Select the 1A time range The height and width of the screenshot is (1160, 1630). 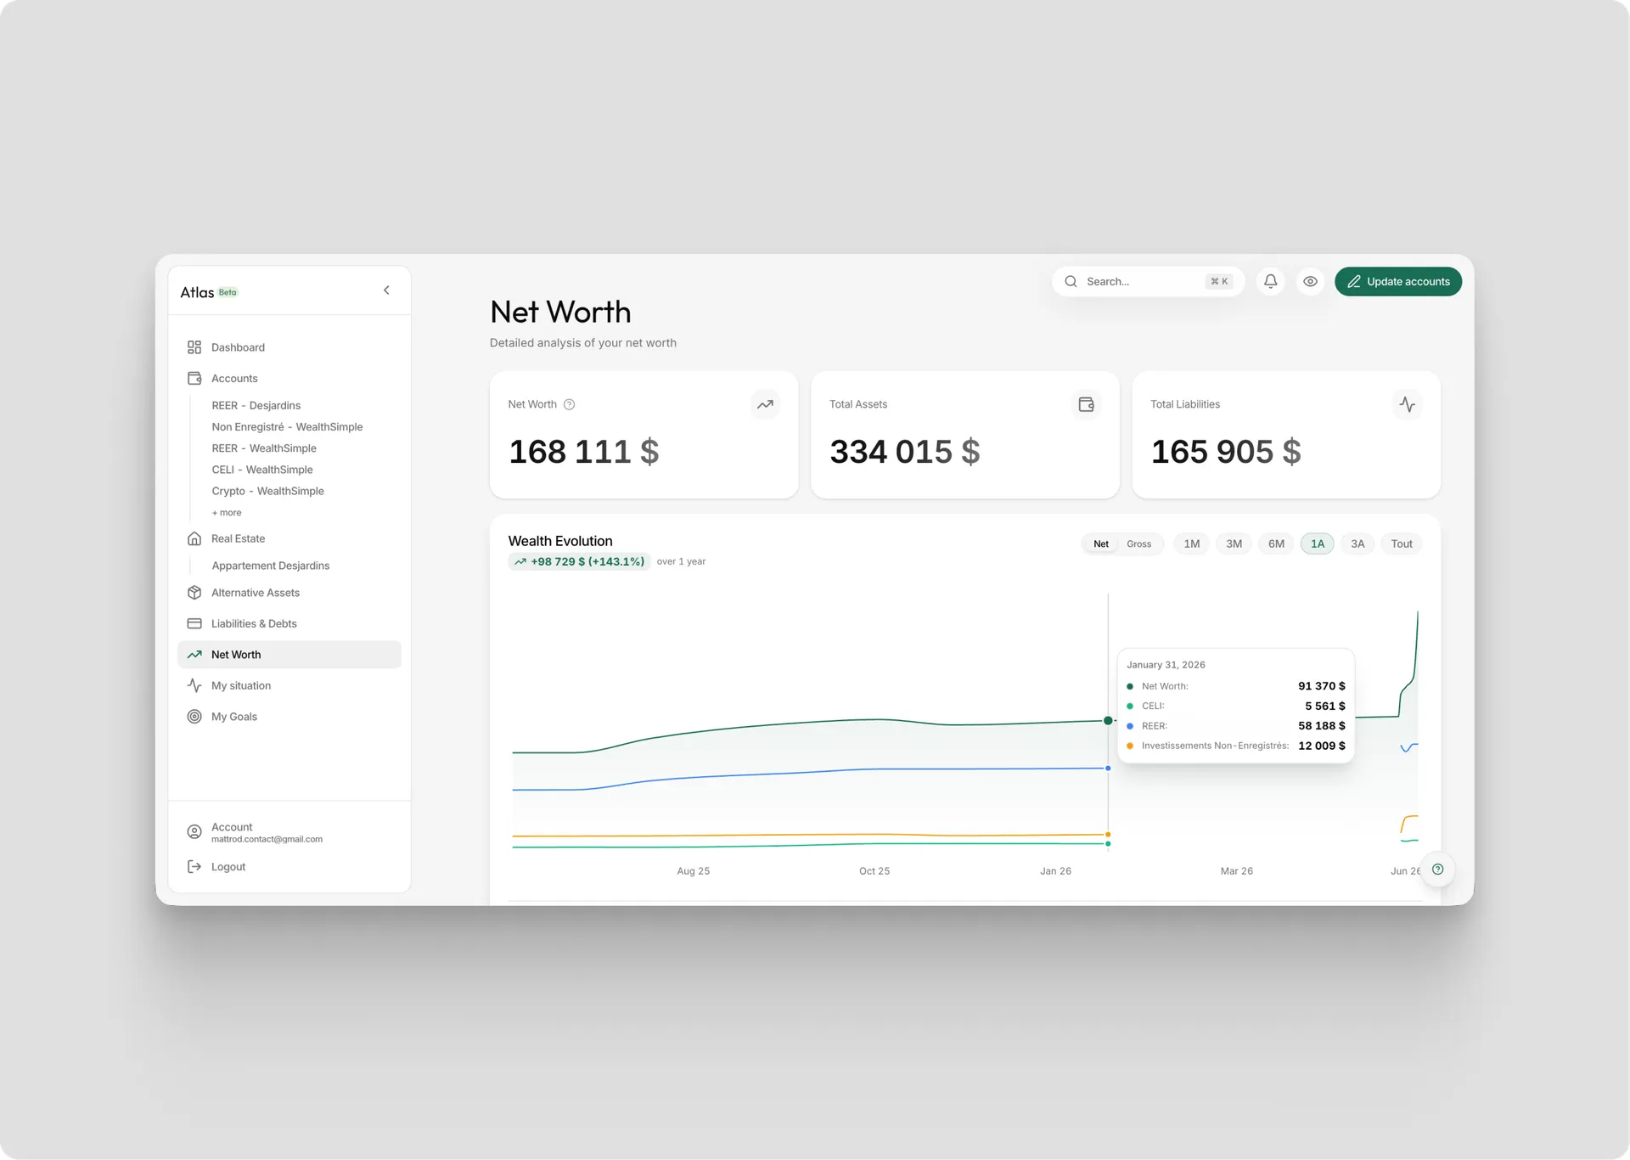coord(1318,543)
